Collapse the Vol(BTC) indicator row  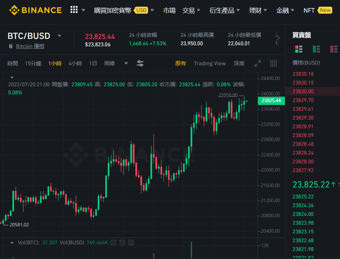point(12,243)
